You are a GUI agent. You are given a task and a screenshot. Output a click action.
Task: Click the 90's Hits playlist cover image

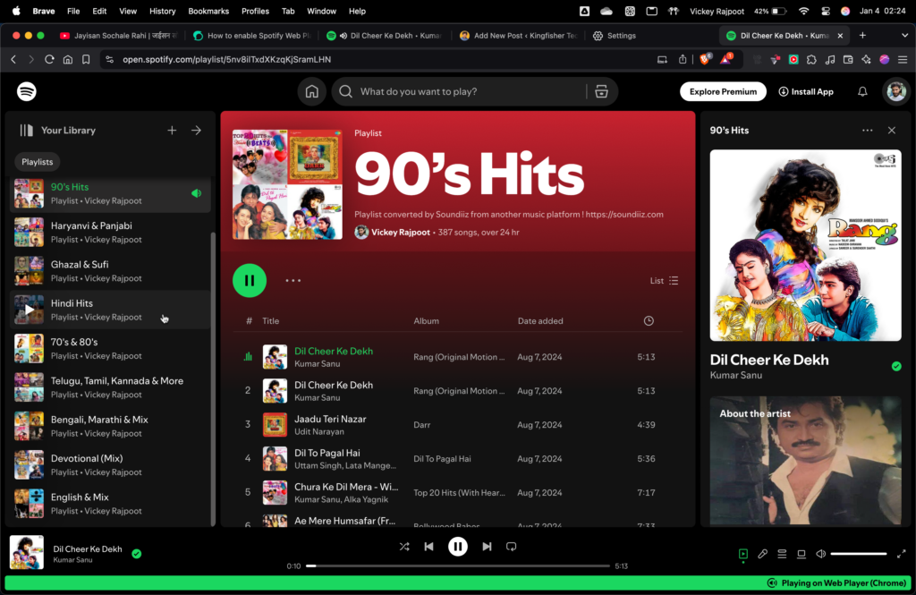pos(287,184)
